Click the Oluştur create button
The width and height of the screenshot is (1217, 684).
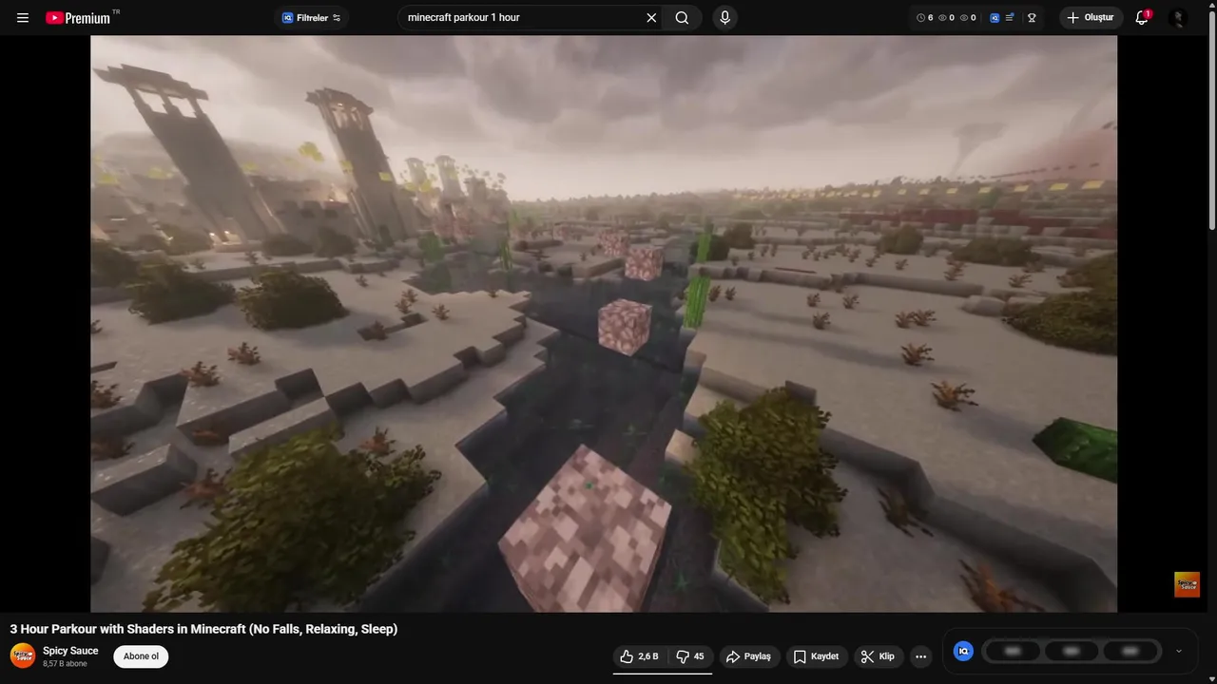coord(1091,18)
